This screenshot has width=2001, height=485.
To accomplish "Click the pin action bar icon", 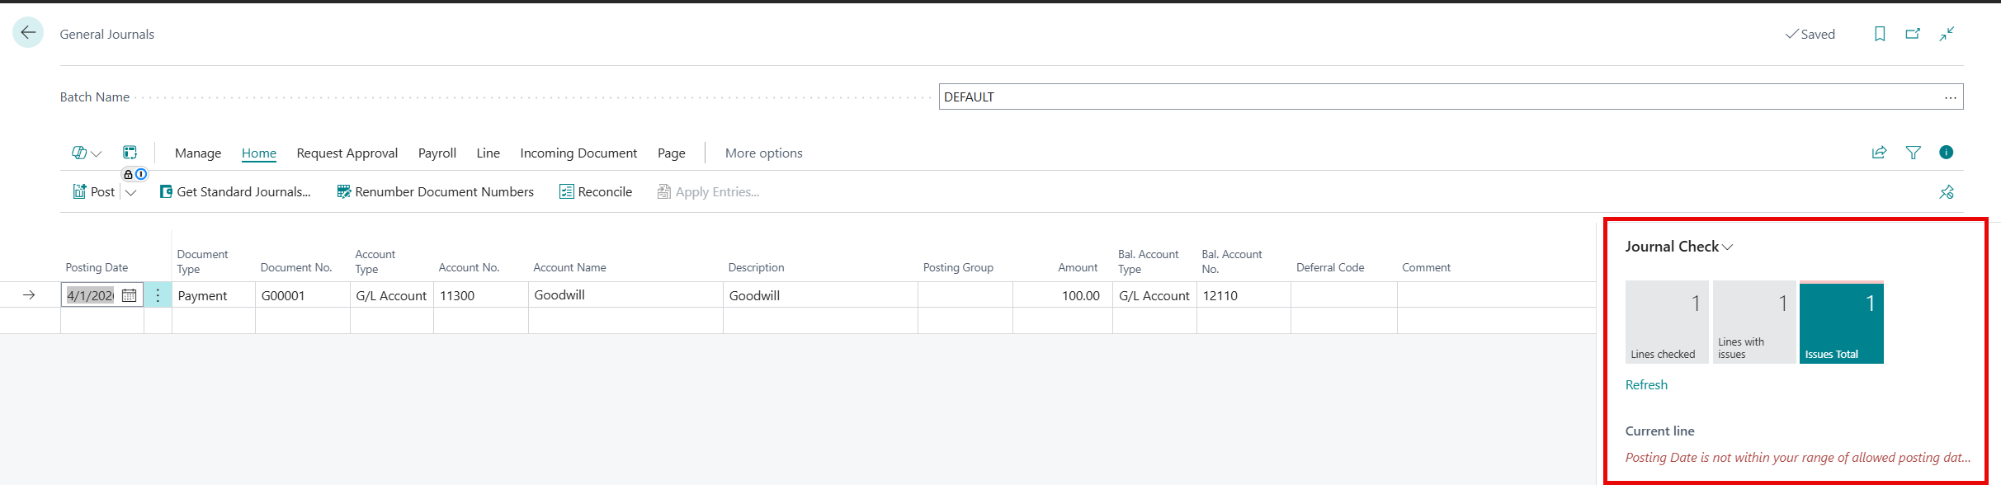I will click(1947, 192).
